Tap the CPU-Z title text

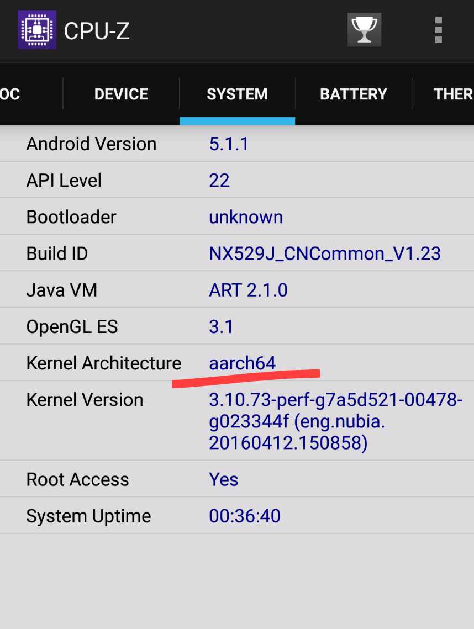pyautogui.click(x=97, y=31)
